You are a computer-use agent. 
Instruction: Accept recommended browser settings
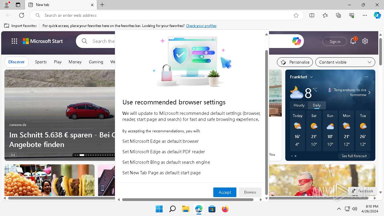pos(225,192)
